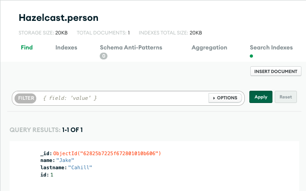This screenshot has width=306, height=191.
Task: Click the lastname field key
Action: [x=53, y=168]
